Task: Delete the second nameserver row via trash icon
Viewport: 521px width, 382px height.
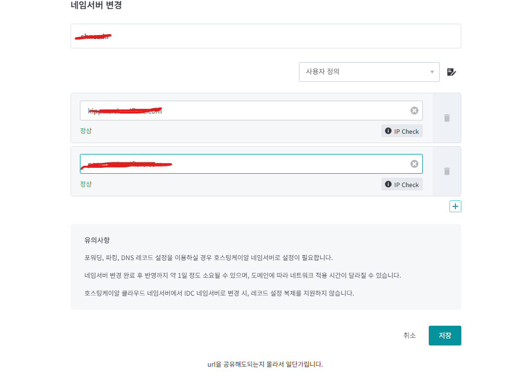Action: coord(447,171)
